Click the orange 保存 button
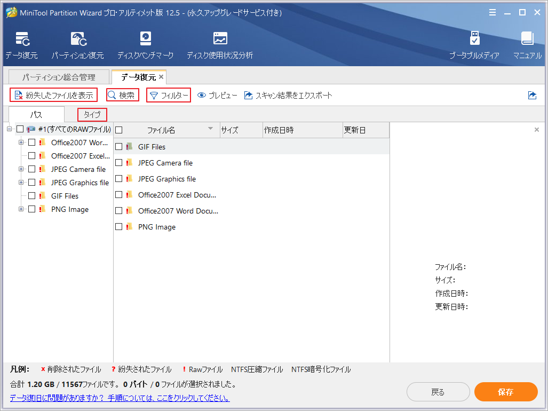 [506, 392]
